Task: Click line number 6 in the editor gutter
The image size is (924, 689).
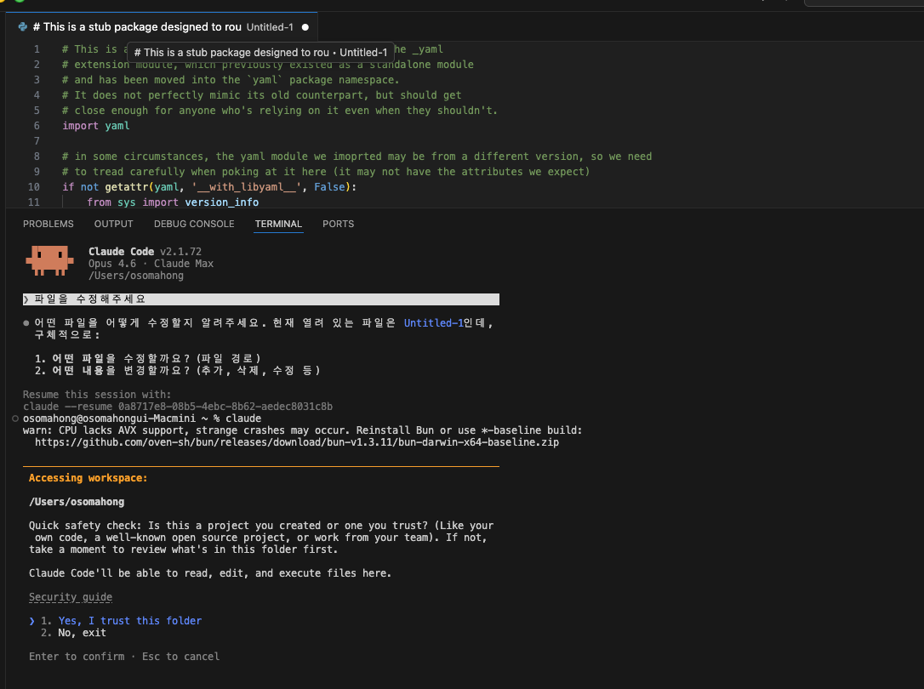Action: [37, 126]
